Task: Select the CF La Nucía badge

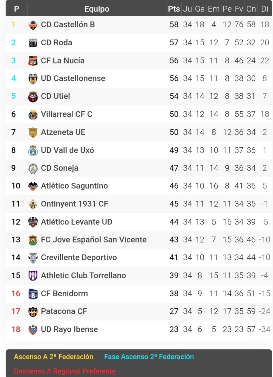Action: tap(33, 61)
